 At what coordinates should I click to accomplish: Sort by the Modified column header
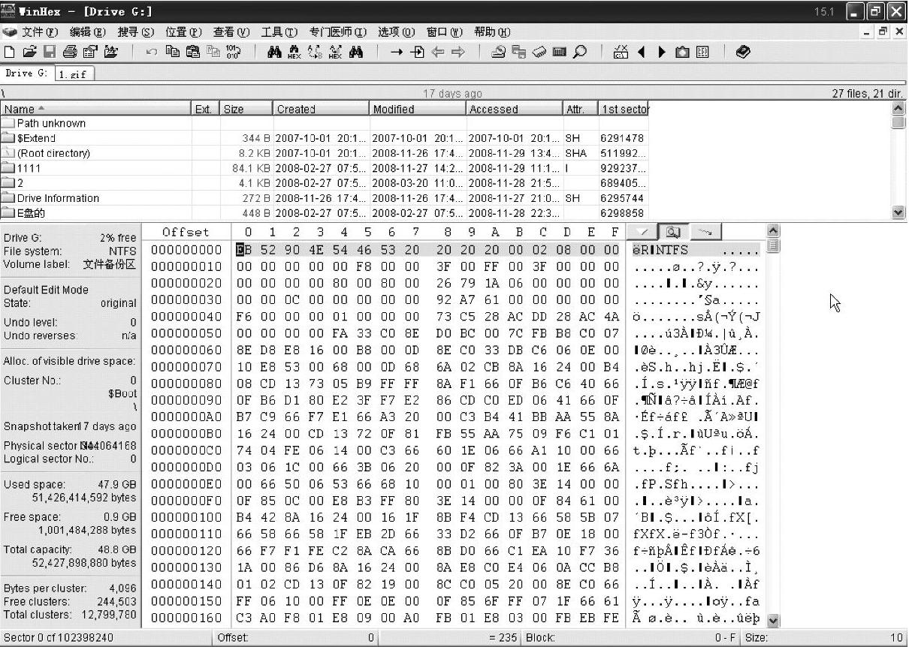(418, 109)
